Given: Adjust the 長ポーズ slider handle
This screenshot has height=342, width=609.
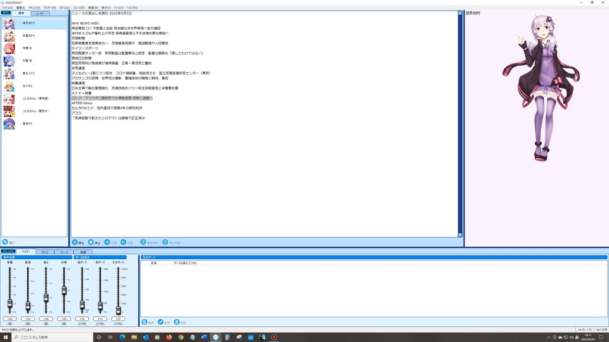Looking at the screenshot, I should (100, 307).
